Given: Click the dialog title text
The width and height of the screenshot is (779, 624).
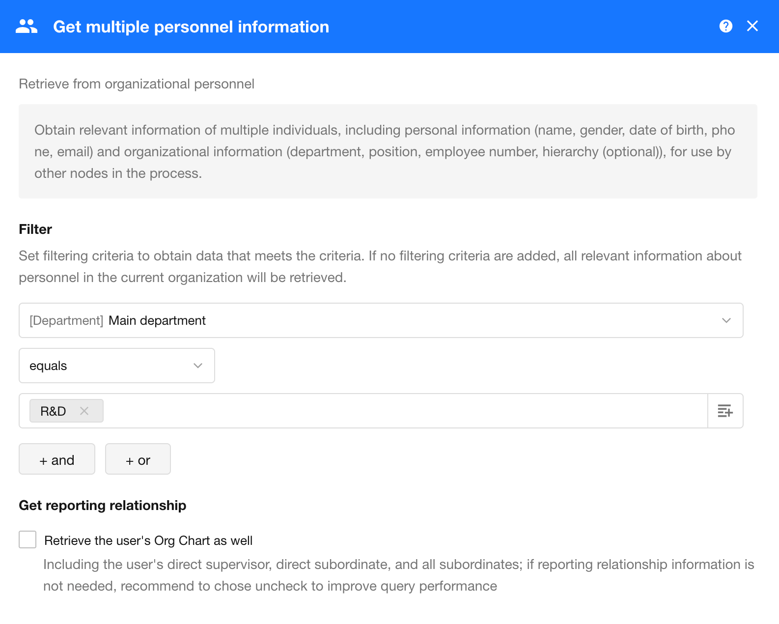Looking at the screenshot, I should point(191,27).
